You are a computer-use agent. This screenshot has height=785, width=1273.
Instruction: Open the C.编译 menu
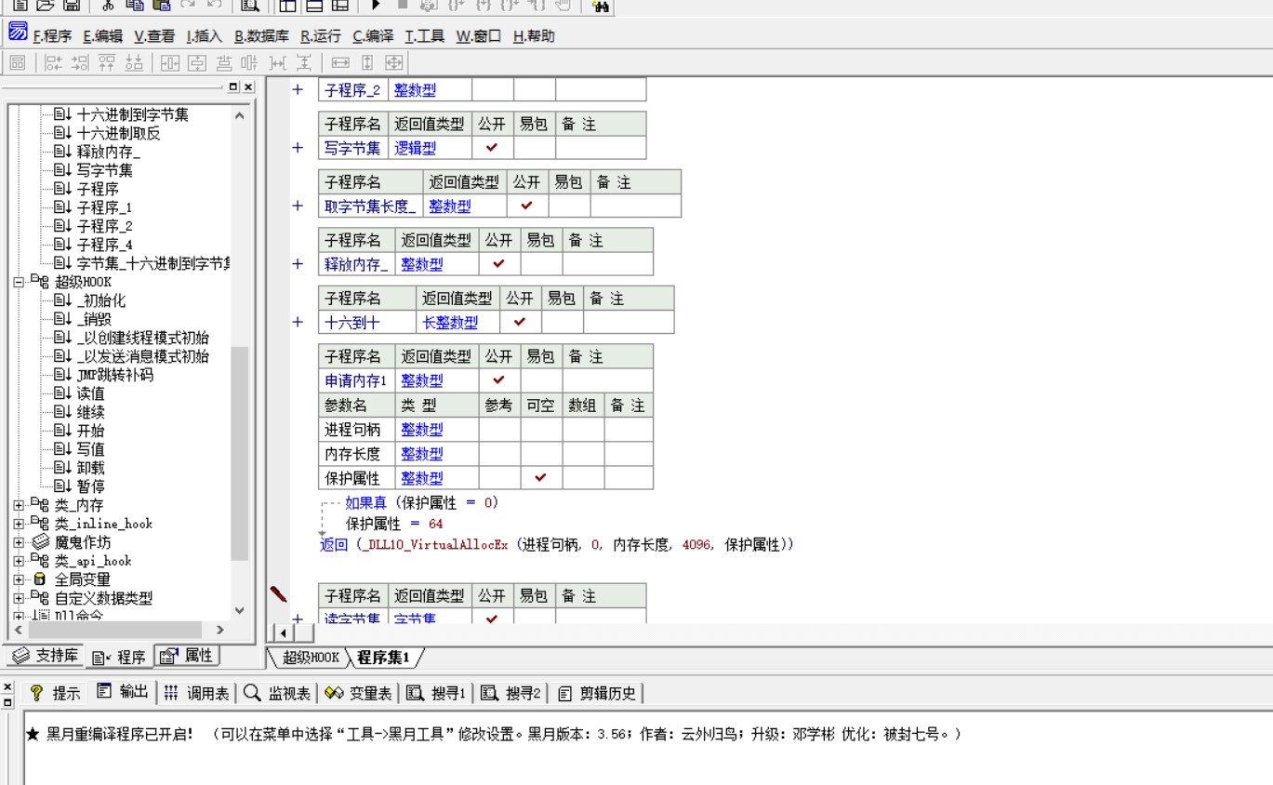click(373, 36)
